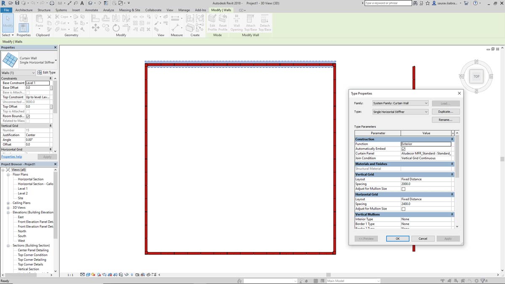Click the search binoculars icon in title bar

pos(415,3)
